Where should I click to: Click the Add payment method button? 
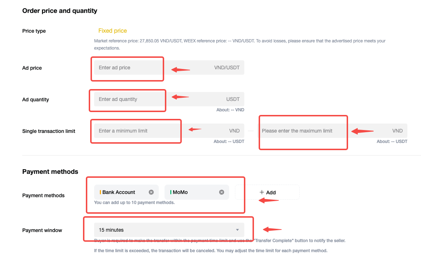(267, 193)
